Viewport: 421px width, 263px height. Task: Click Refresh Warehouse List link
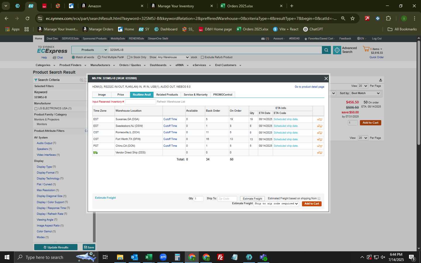click(171, 102)
